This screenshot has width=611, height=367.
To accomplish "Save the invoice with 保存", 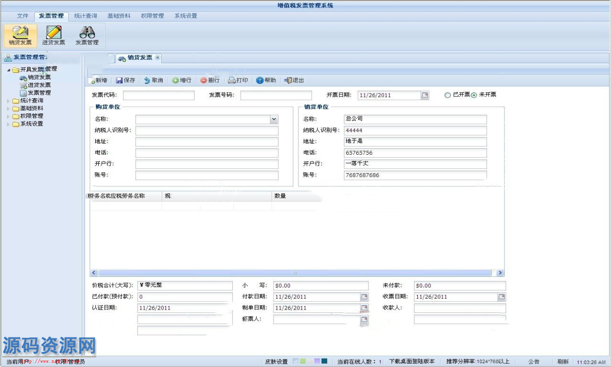I will tap(125, 80).
